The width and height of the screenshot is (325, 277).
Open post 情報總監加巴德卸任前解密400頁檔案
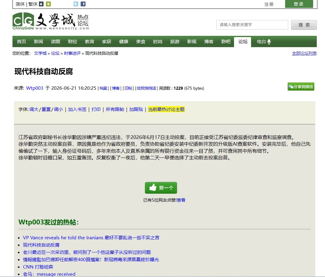91,259
